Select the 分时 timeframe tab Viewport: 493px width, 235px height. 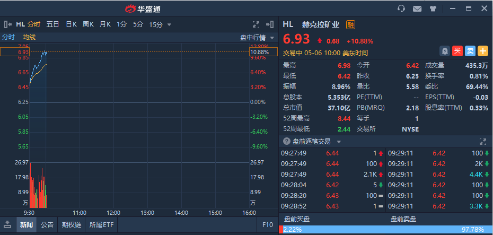pos(34,24)
